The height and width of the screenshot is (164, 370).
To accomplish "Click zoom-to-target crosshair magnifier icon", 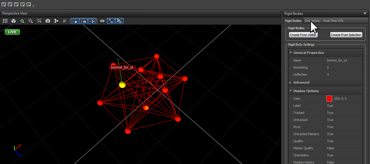I will tap(22, 21).
